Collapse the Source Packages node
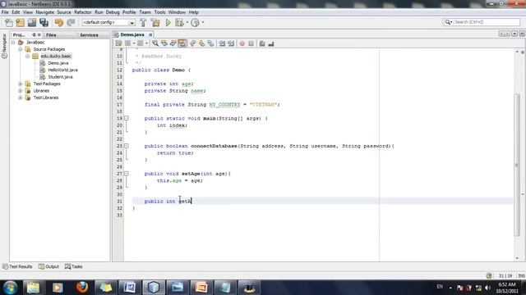Screen dimensions: 526x295 (20, 49)
